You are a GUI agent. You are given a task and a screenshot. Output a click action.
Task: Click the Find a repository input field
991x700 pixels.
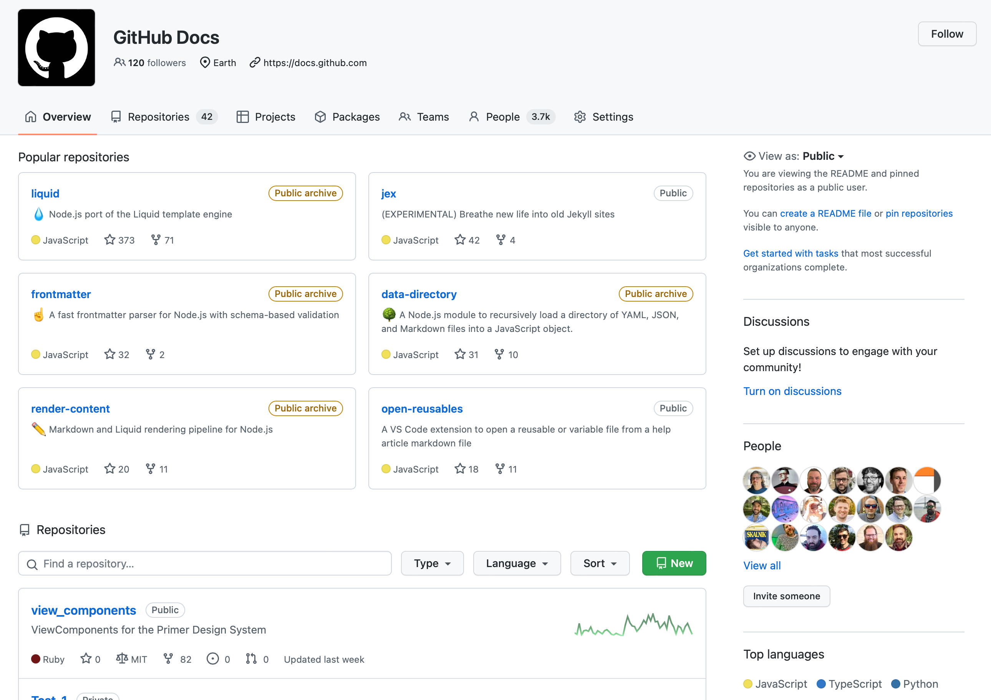tap(204, 564)
